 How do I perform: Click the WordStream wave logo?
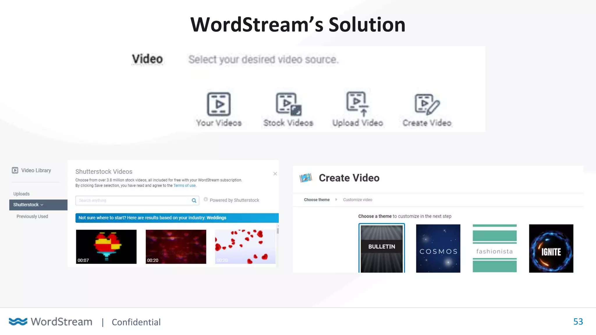pyautogui.click(x=18, y=321)
